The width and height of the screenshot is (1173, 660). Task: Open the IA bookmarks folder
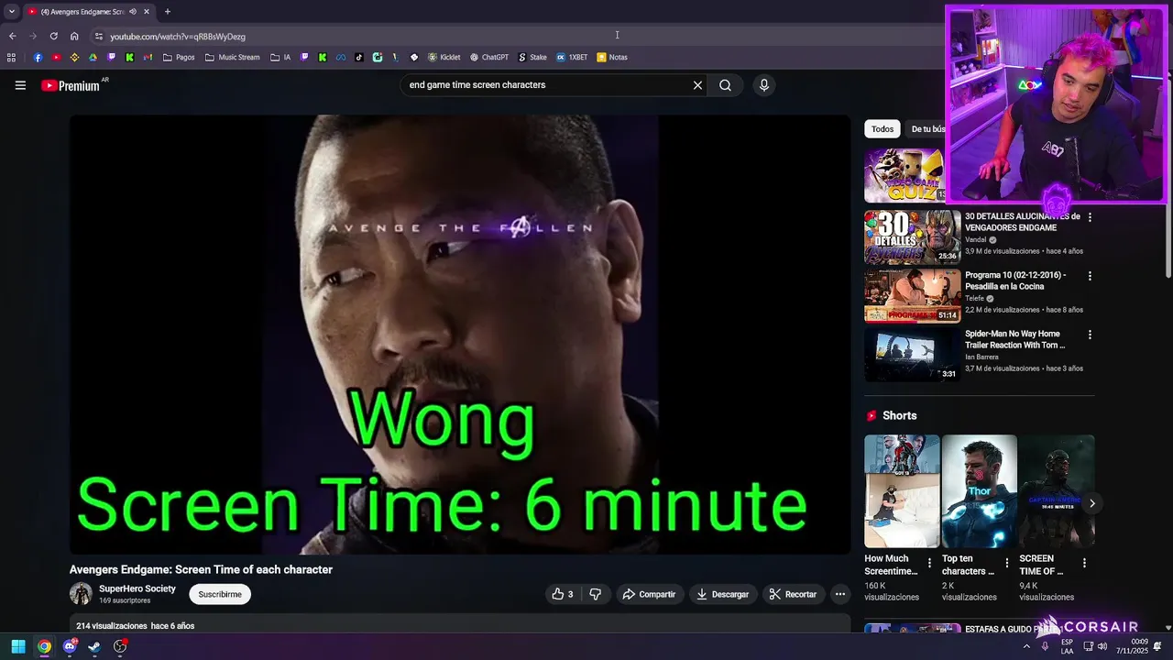click(x=280, y=57)
